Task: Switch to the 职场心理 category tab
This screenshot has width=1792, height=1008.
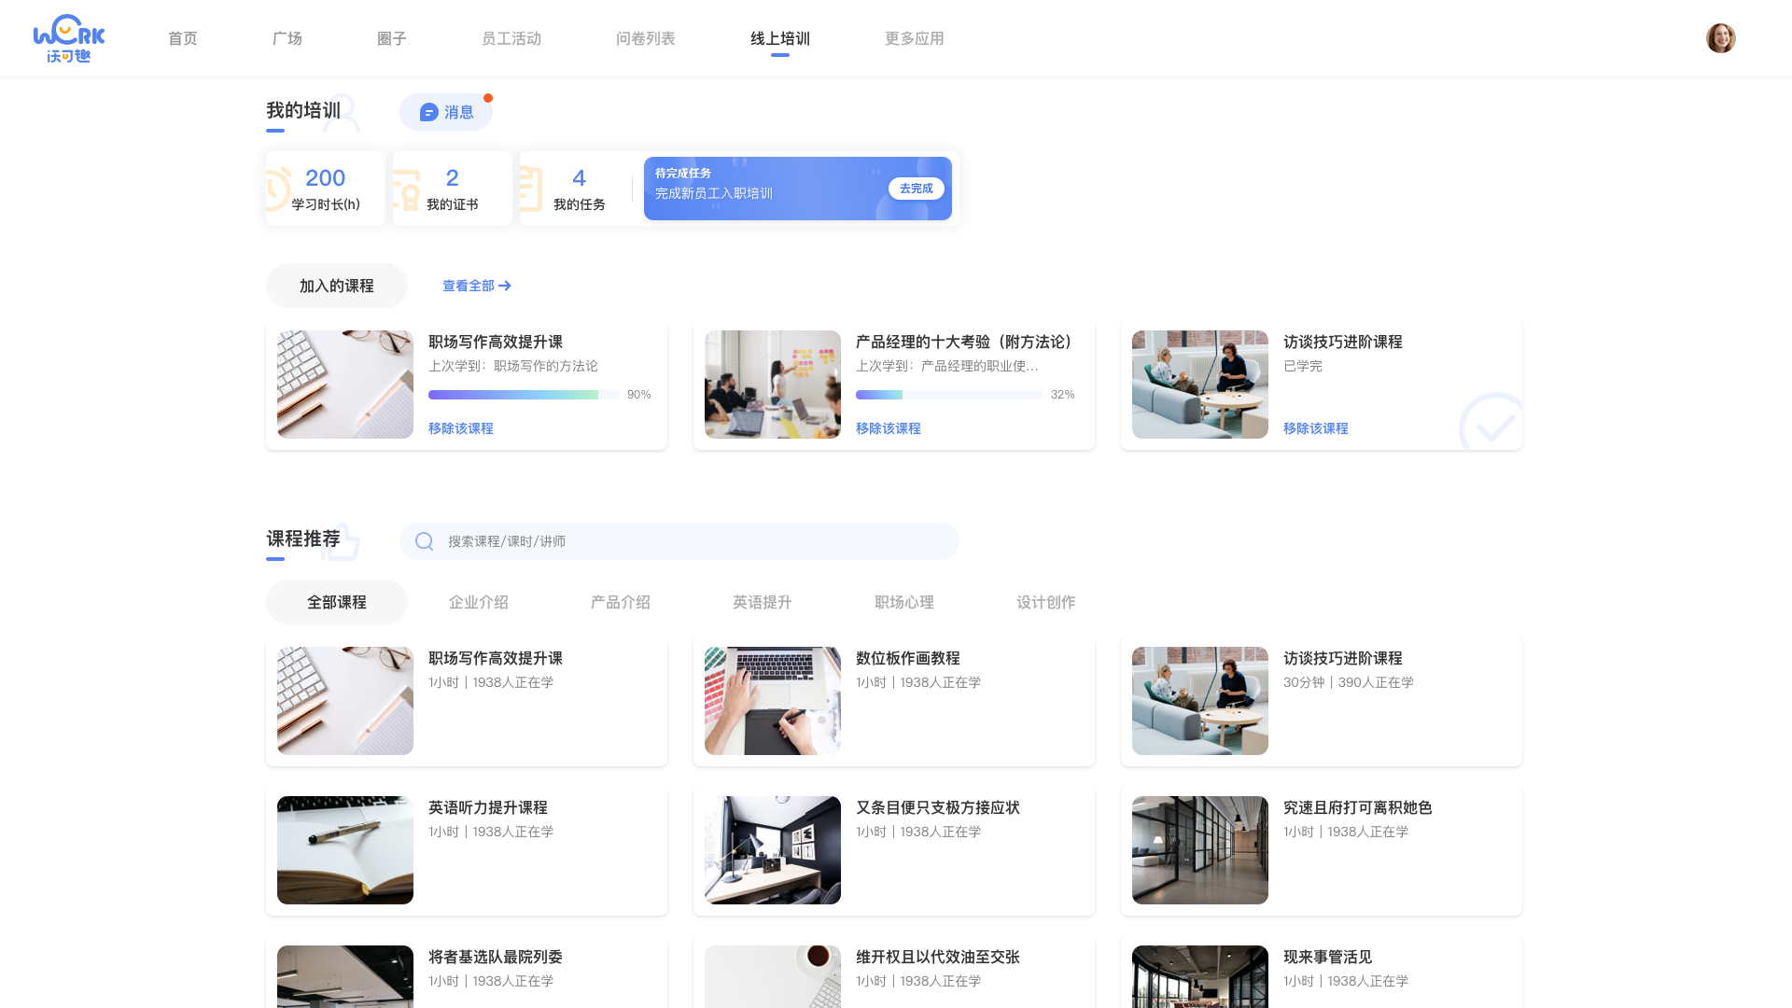Action: [903, 602]
